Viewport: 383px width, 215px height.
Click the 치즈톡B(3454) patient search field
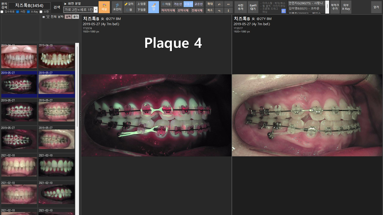pyautogui.click(x=29, y=5)
